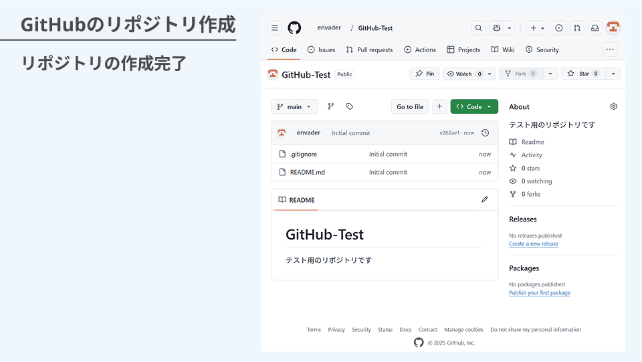Click Publish your first package

coord(540,293)
